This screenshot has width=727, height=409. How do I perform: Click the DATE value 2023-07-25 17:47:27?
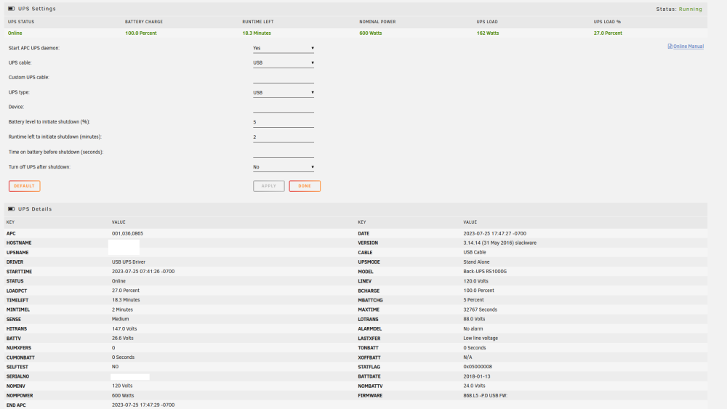(x=494, y=233)
